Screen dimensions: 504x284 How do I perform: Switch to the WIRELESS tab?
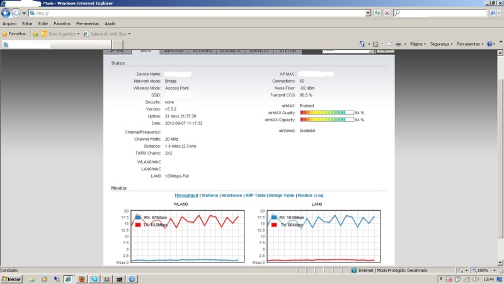[174, 50]
